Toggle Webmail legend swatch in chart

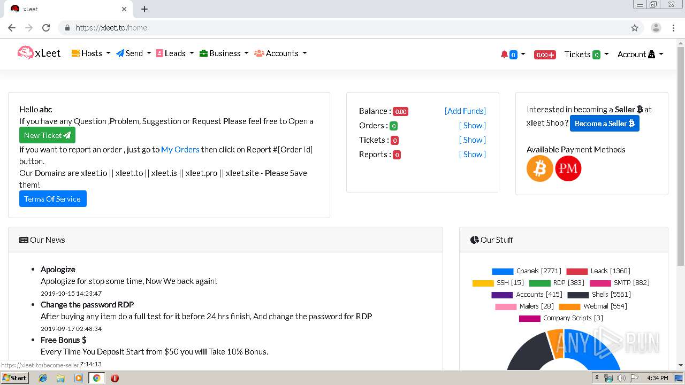(x=569, y=306)
